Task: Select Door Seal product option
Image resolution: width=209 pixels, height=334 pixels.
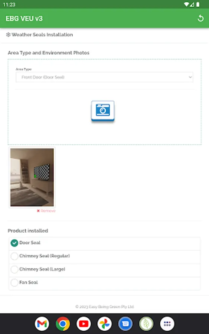Action: tap(104, 243)
